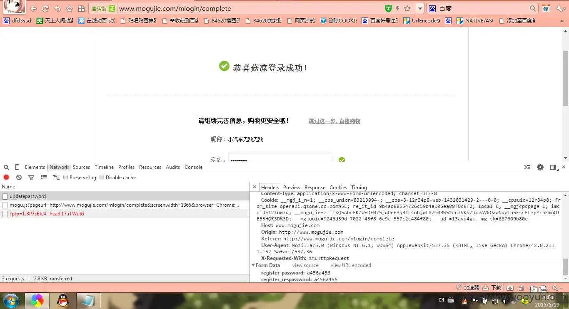Open the Windows Start button
Screen dimensions: 569x309
coord(11,301)
